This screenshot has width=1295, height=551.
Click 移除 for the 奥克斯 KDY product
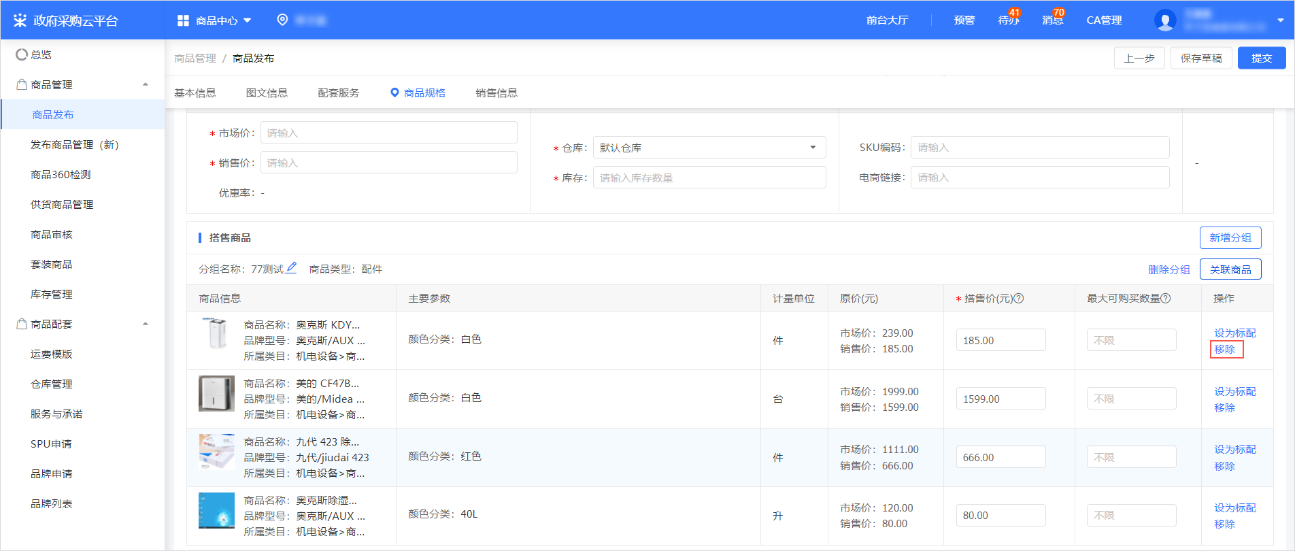point(1225,349)
